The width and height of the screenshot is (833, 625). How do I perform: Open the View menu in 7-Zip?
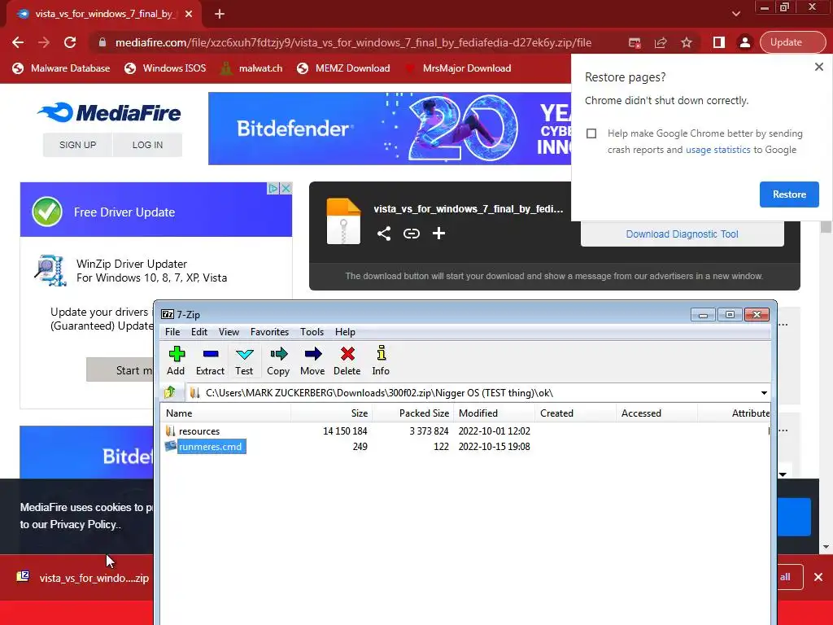tap(229, 332)
